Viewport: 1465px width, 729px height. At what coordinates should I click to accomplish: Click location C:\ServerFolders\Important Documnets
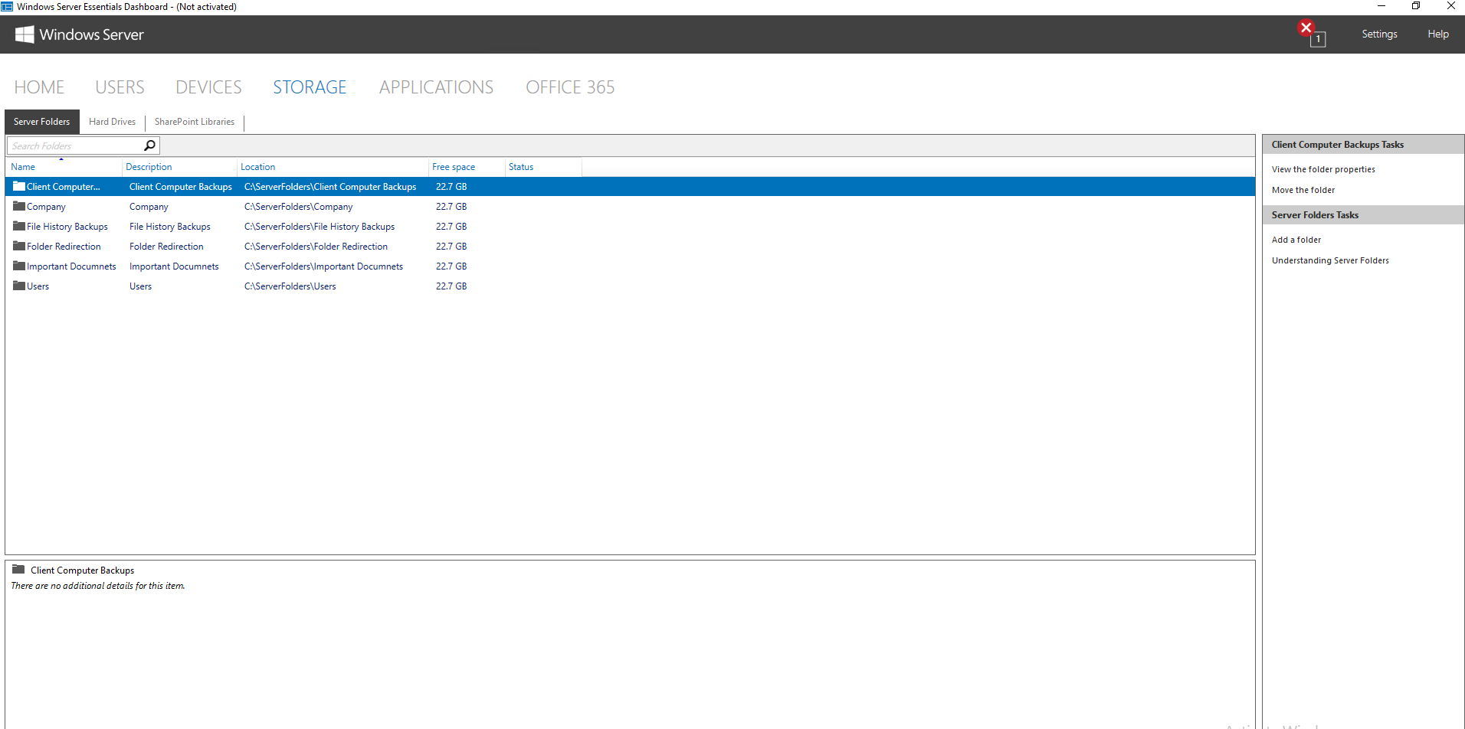[x=323, y=266]
